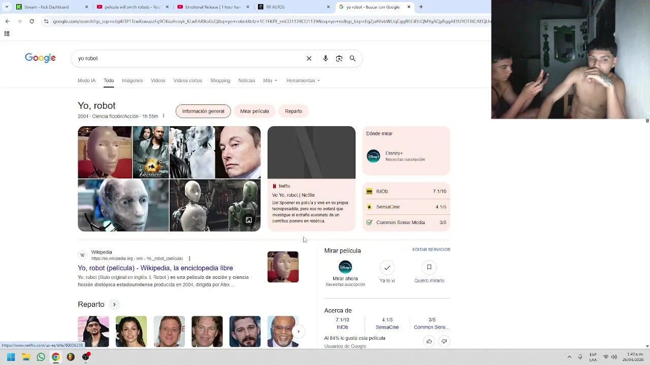
Task: Open new tab with the plus icon
Action: click(x=421, y=7)
